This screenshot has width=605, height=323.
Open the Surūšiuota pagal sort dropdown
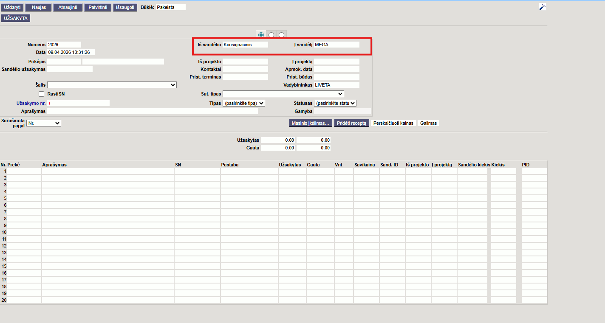tap(44, 123)
